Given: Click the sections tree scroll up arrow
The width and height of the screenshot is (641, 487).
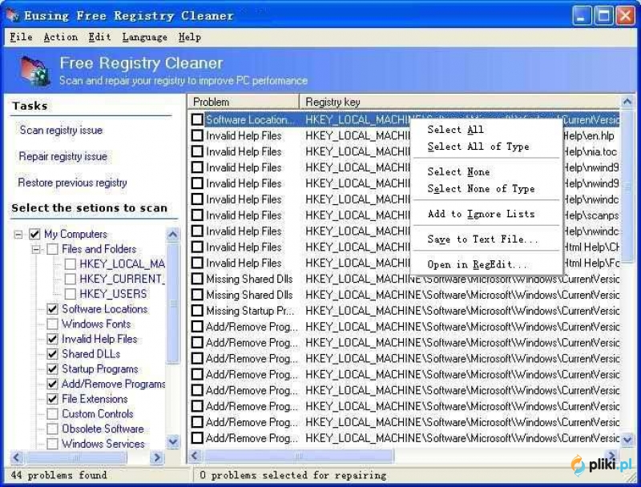Looking at the screenshot, I should [173, 235].
